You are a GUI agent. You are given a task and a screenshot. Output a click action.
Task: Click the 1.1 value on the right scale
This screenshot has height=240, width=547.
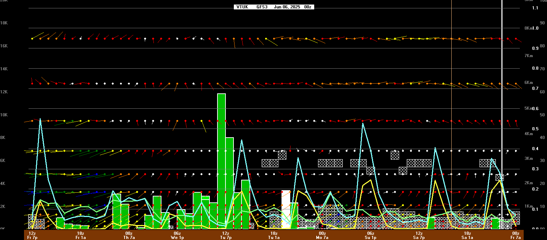(535, 8)
